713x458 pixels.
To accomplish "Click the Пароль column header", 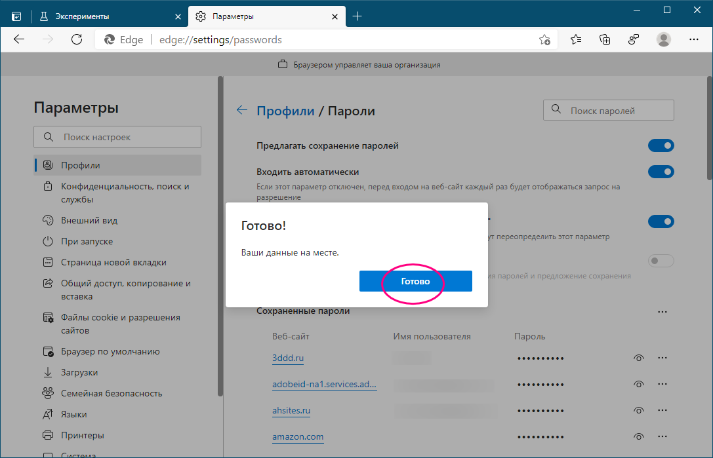I will [x=529, y=336].
